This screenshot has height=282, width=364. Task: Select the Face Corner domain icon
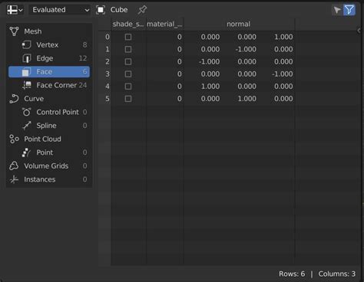(26, 85)
